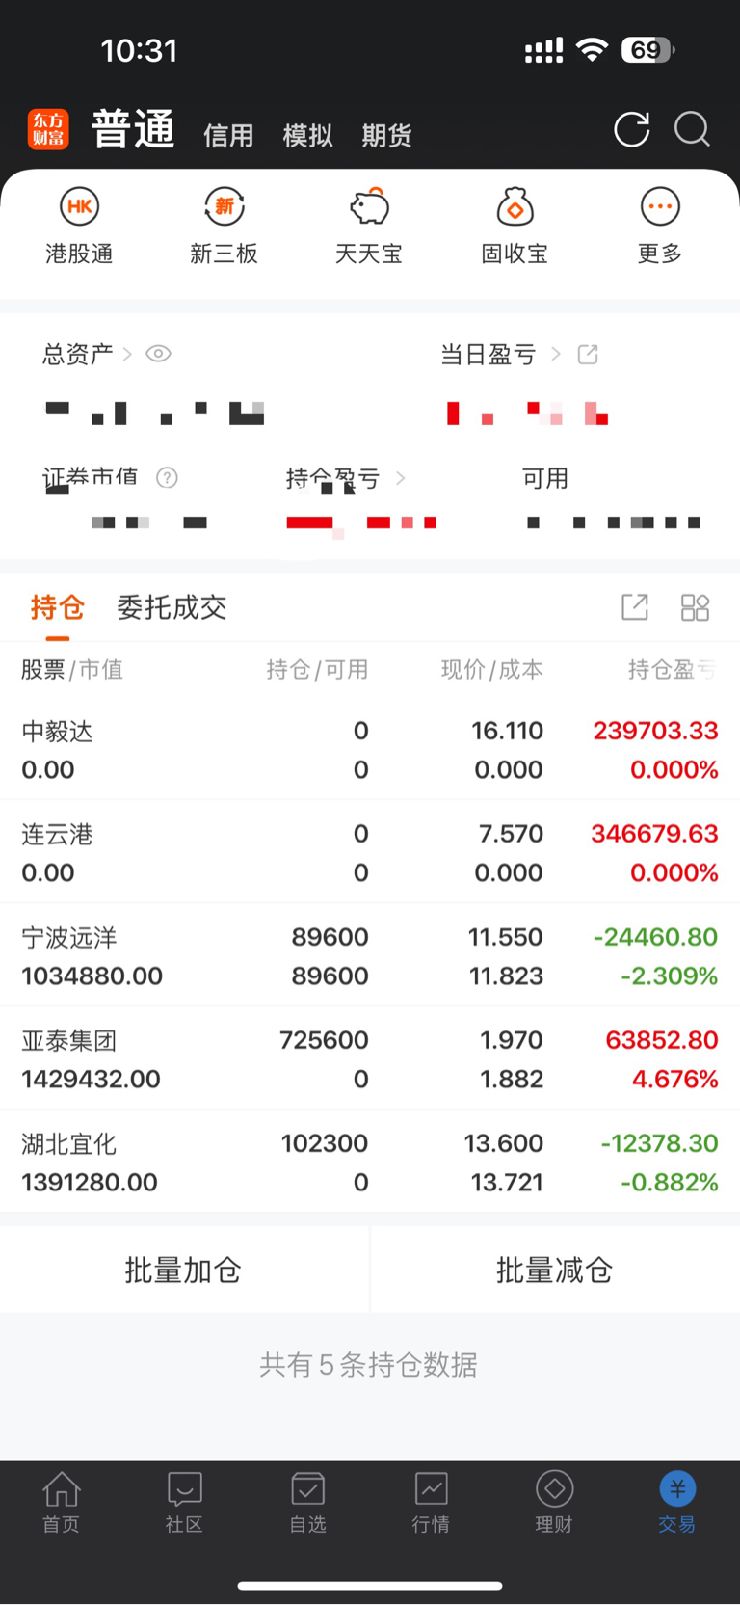
Task: Sort by 股票/市值 column header
Action: click(72, 670)
